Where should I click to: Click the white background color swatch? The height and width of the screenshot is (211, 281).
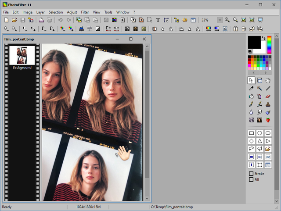pos(262,50)
